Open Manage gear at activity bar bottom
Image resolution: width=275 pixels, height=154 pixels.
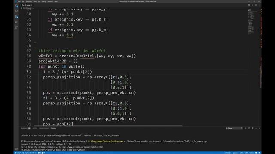(x=16, y=149)
